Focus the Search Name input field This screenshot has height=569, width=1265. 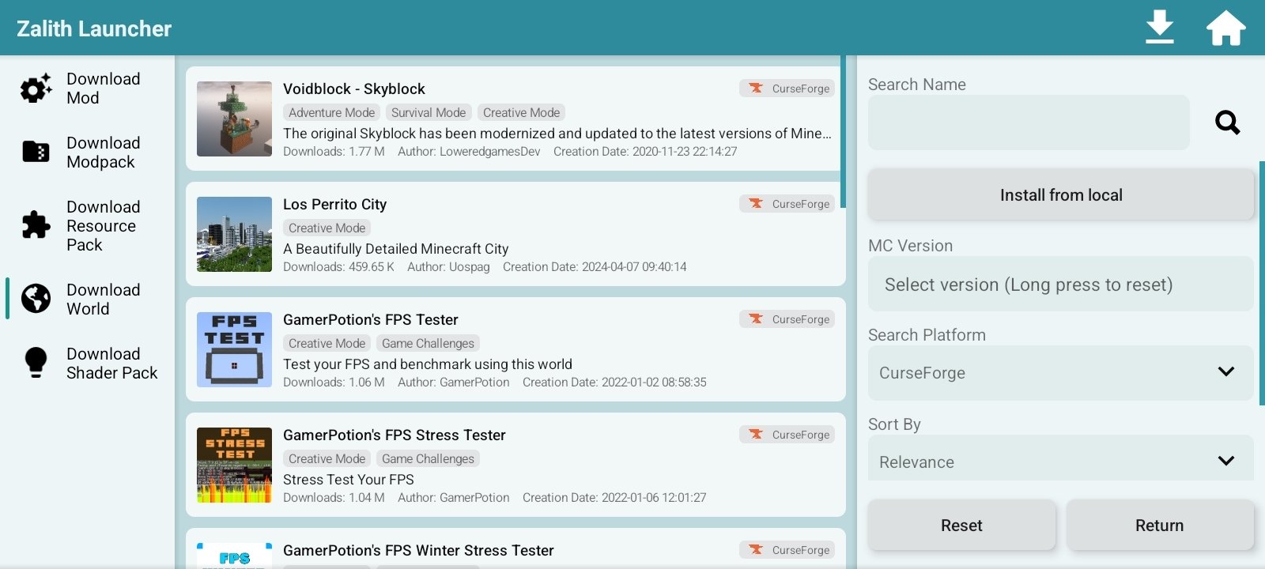pos(1028,122)
